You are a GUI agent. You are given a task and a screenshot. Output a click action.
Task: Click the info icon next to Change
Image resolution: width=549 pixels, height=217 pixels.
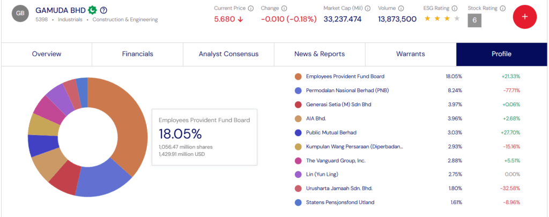click(284, 8)
